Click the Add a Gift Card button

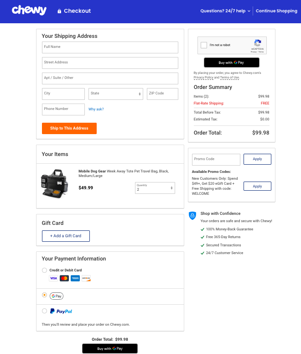[x=66, y=236]
